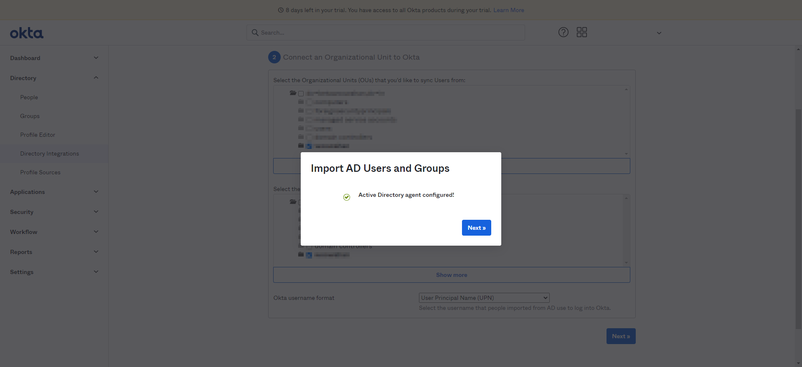Open Directory Integrations menu item

point(50,153)
